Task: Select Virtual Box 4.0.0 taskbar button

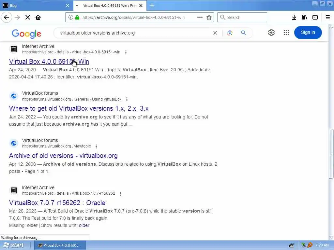Action: pos(60,245)
